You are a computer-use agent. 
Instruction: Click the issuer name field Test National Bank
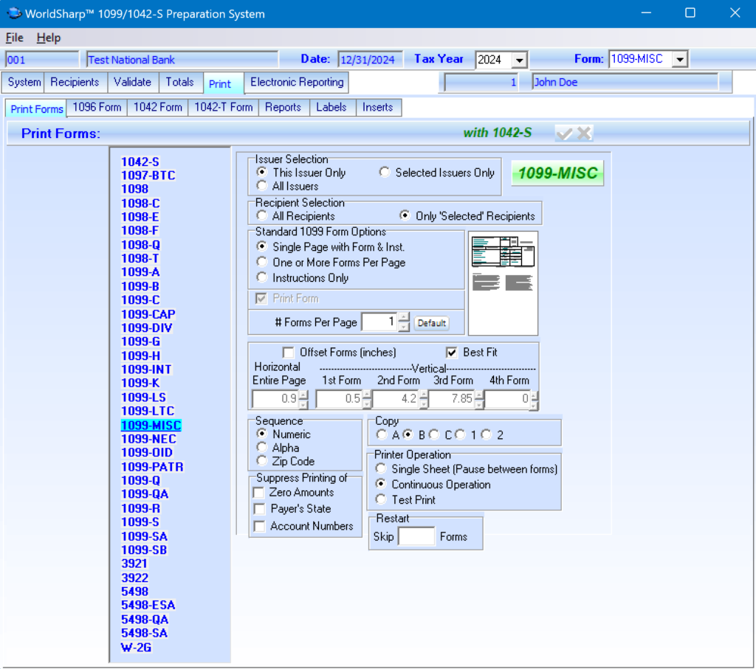point(182,60)
